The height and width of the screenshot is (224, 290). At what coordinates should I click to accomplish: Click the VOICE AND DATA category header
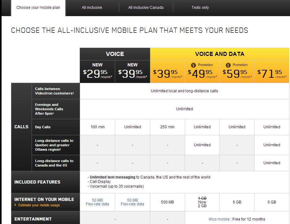tap(220, 54)
